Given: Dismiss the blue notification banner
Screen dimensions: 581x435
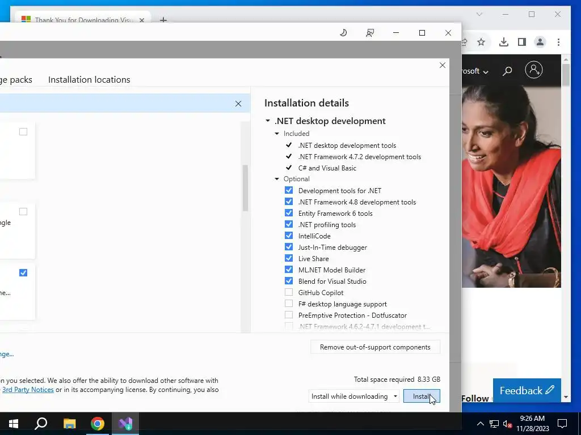Looking at the screenshot, I should coord(238,104).
